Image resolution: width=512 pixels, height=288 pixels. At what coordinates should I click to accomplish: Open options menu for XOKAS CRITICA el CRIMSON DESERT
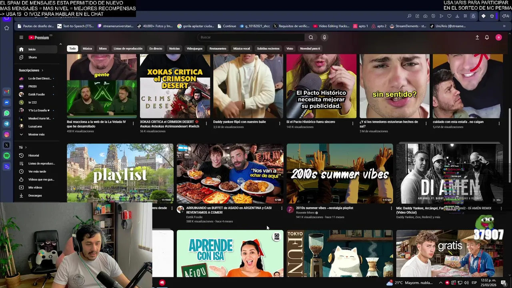pos(206,124)
